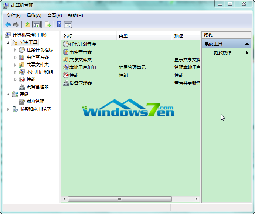This screenshot has width=255, height=214.
Task: Click the 事件查看器 icon in the center list
Action: [x=66, y=52]
